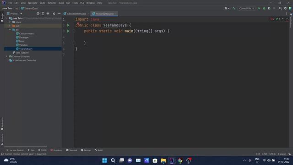Viewport: 293px width, 165px height.
Task: Toggle fold marker at main method line
Action: pyautogui.click(x=74, y=31)
